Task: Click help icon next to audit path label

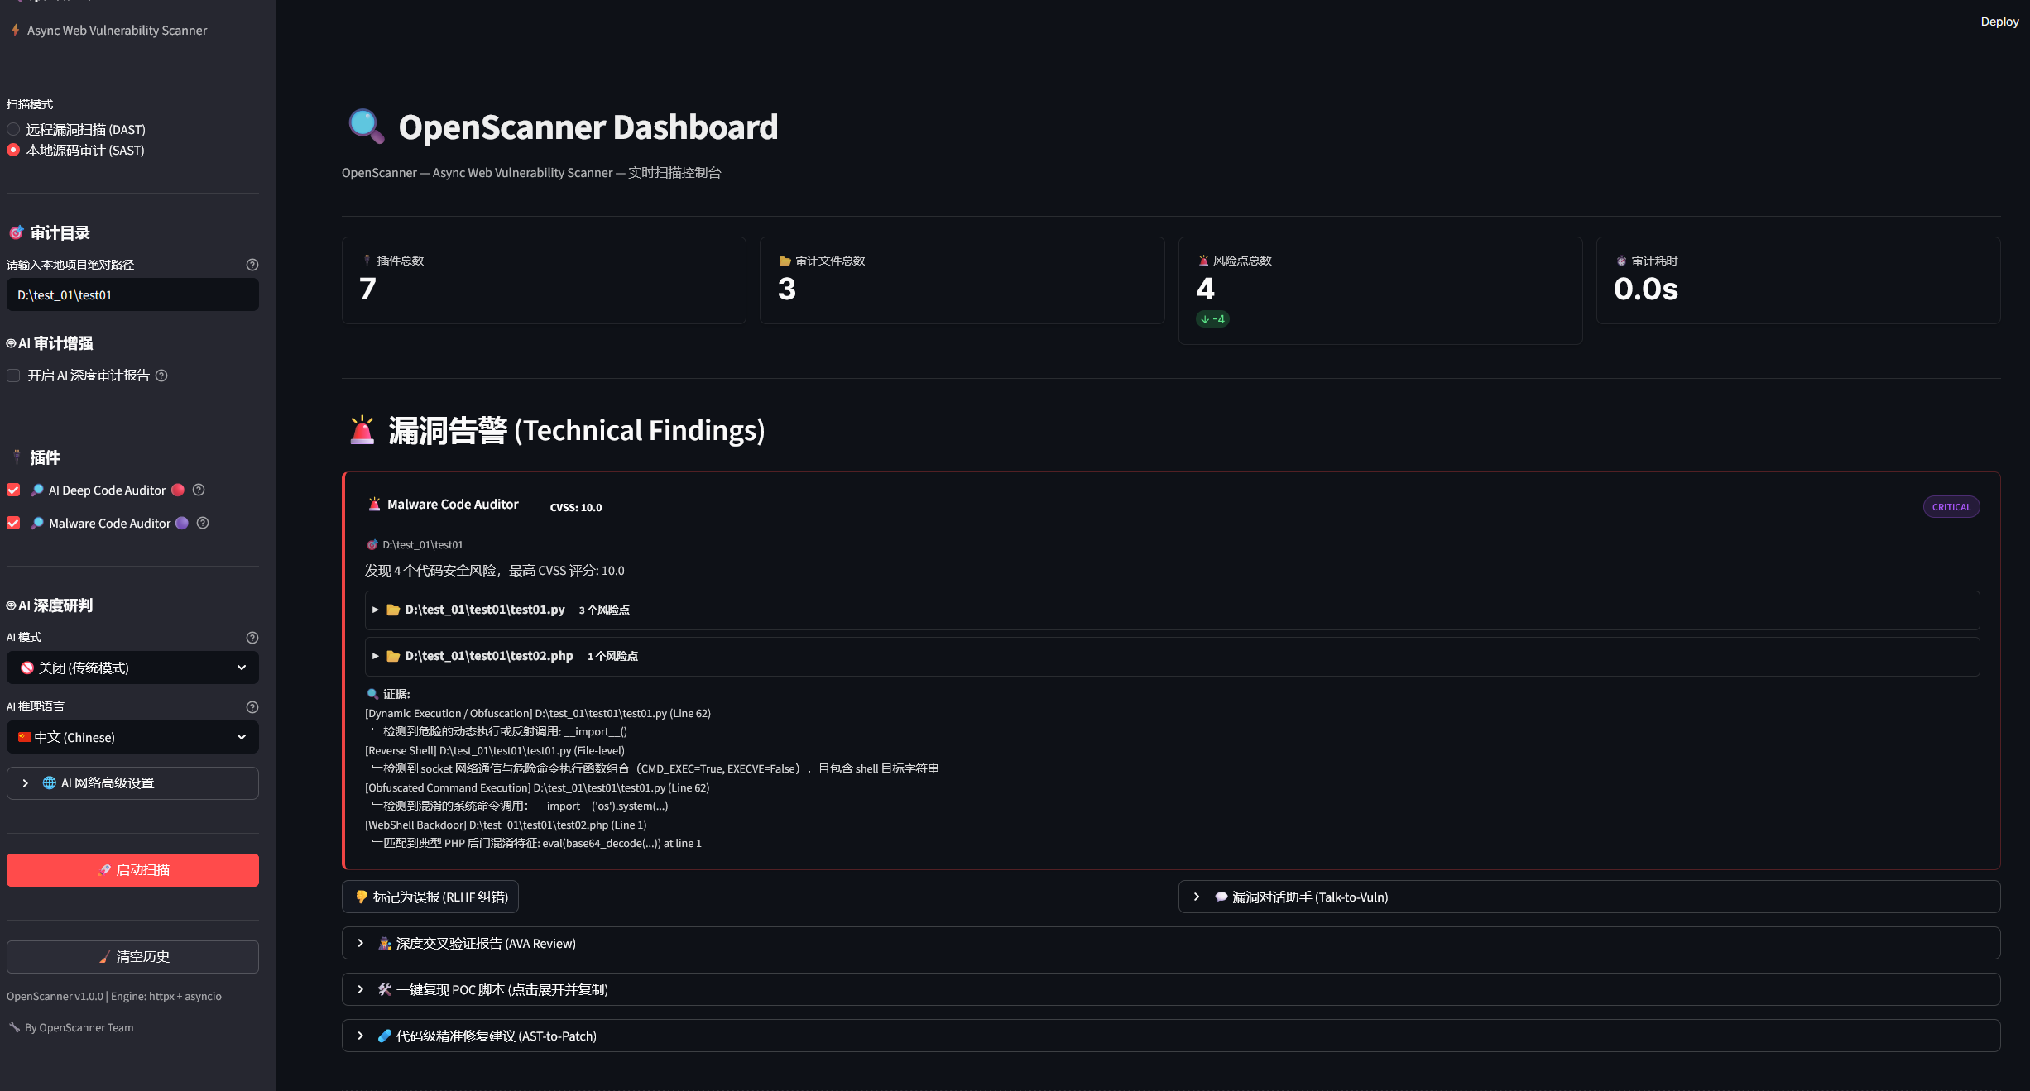Action: point(252,265)
